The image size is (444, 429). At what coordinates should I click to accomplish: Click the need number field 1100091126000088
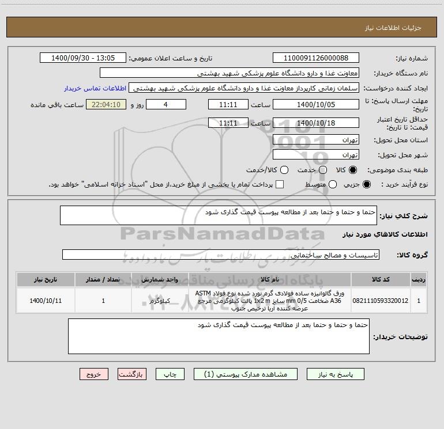316,58
